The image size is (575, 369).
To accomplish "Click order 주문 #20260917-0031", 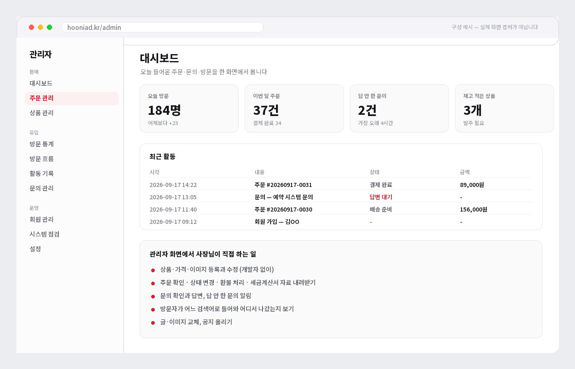I will (x=283, y=185).
